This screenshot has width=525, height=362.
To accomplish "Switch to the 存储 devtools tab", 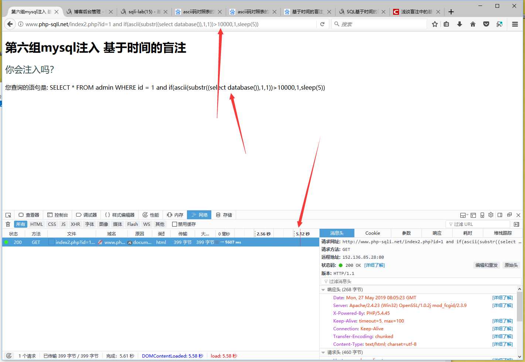I will pos(224,215).
